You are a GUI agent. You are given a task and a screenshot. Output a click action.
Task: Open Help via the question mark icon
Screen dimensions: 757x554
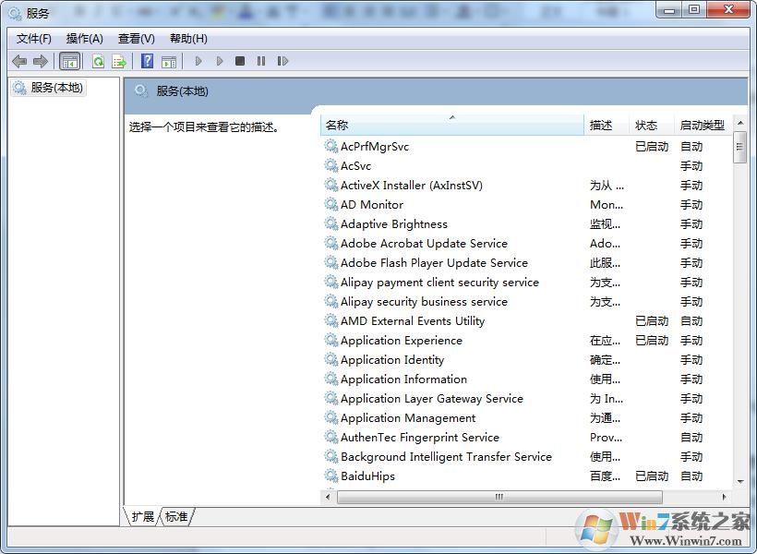click(x=148, y=60)
